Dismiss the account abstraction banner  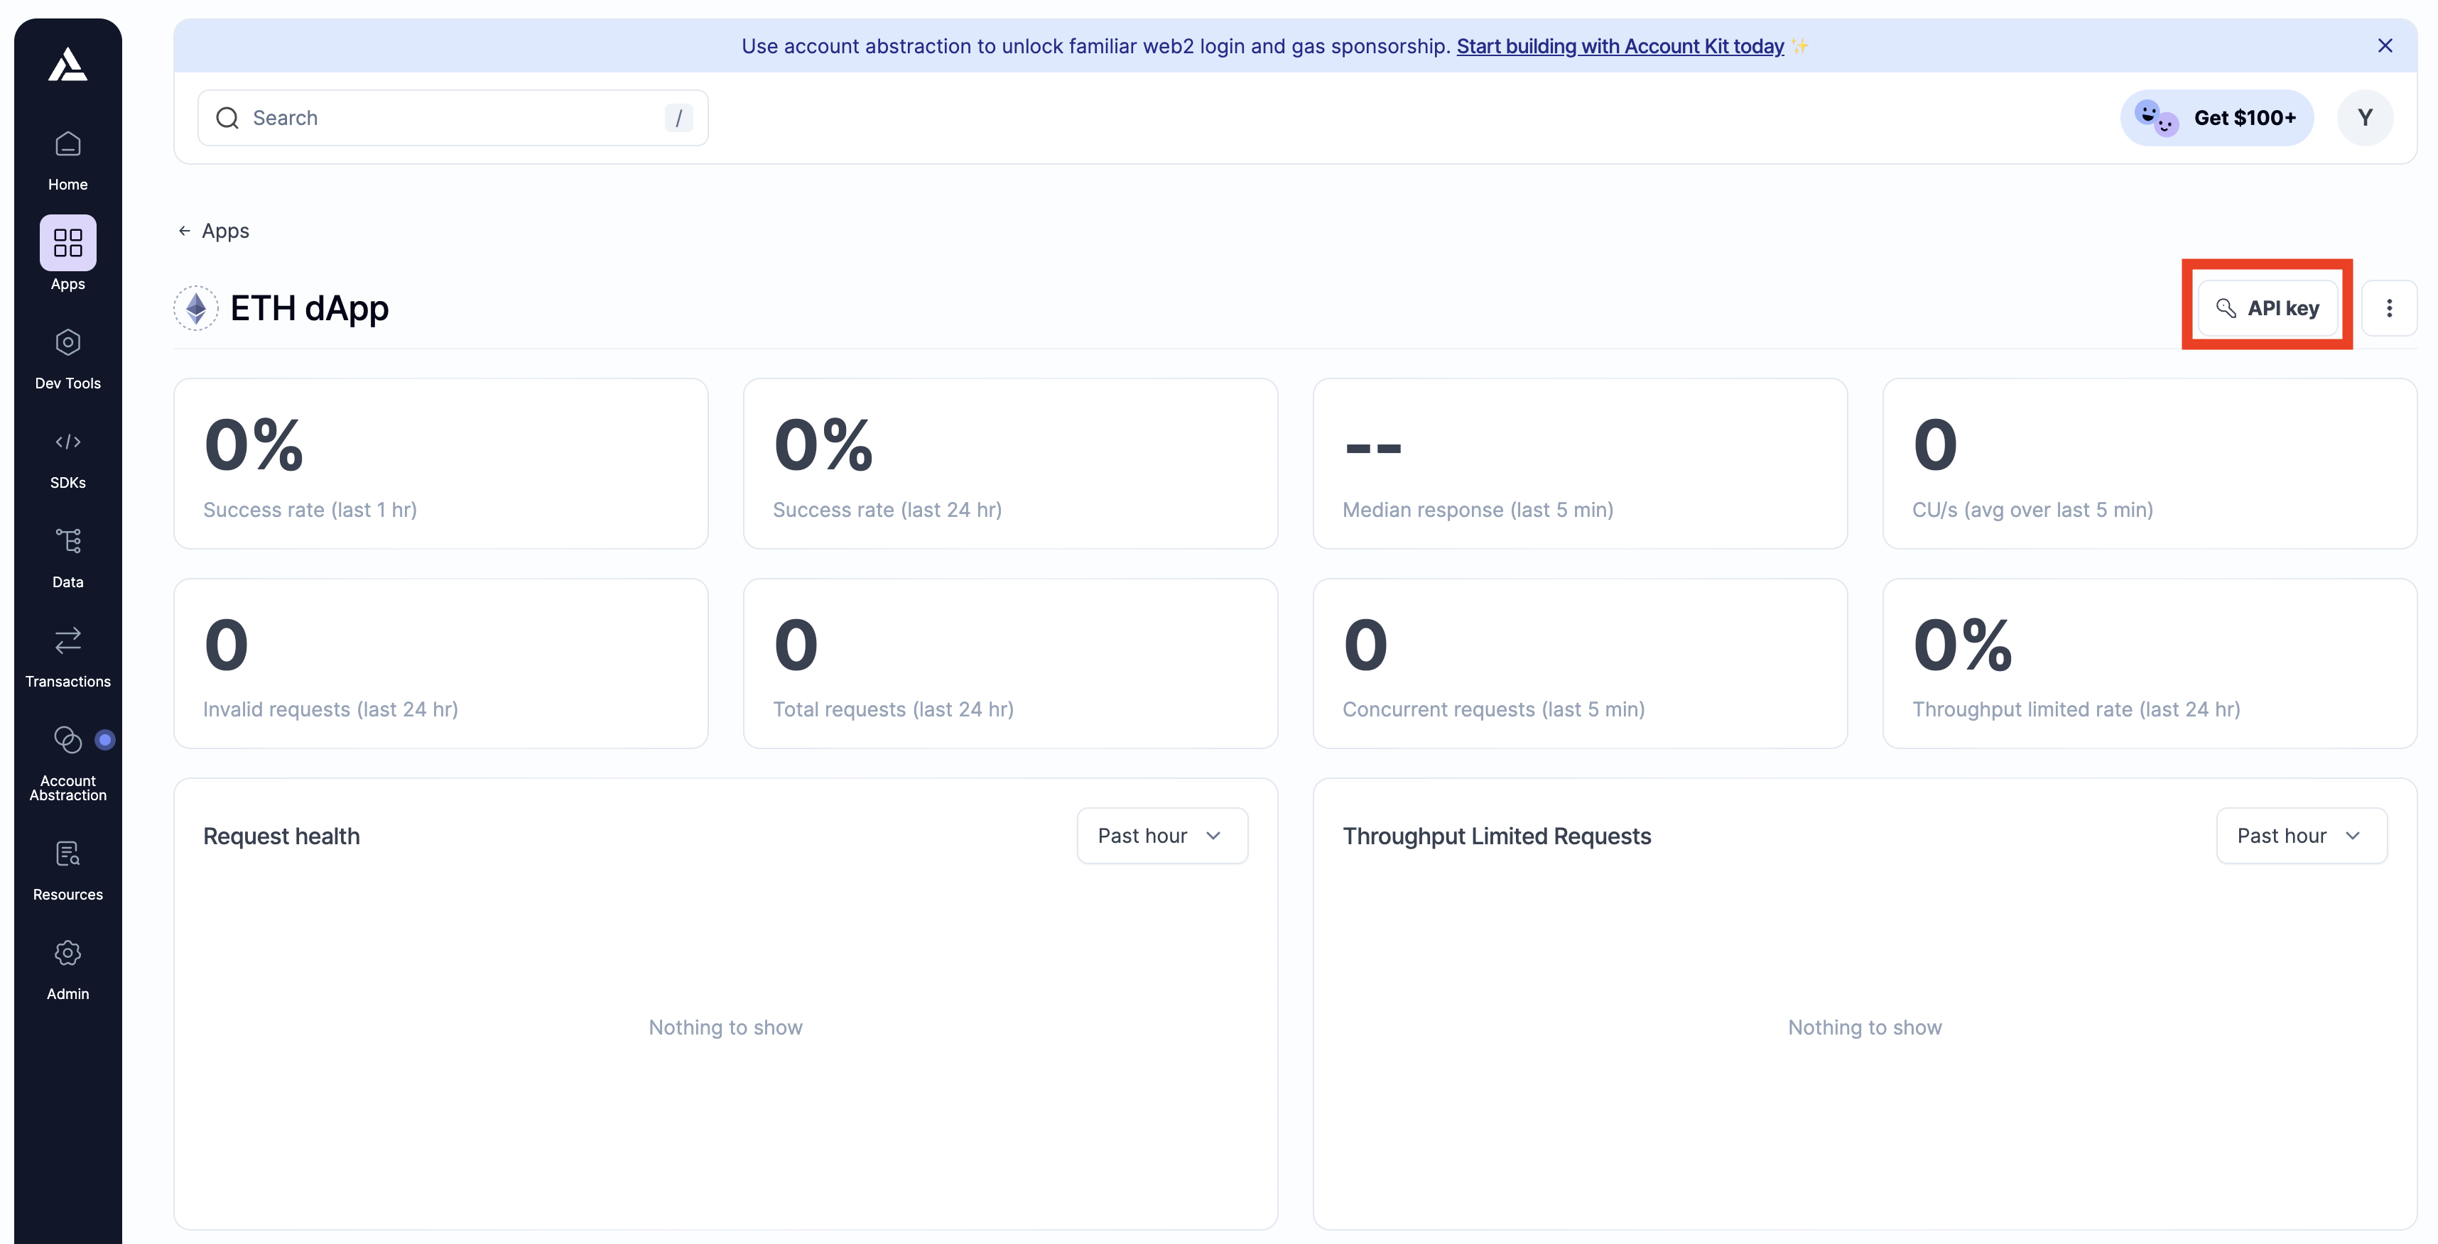[x=2385, y=45]
